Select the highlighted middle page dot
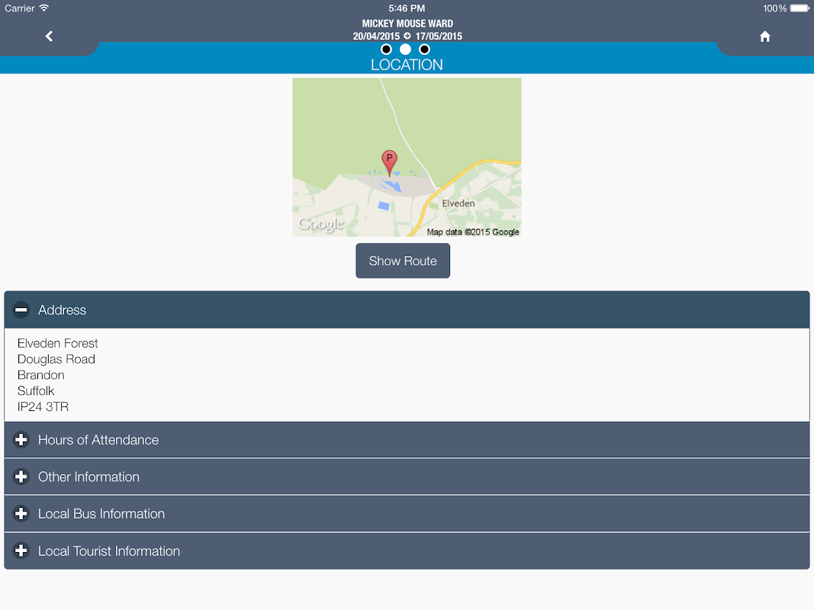This screenshot has width=814, height=610. pos(405,50)
